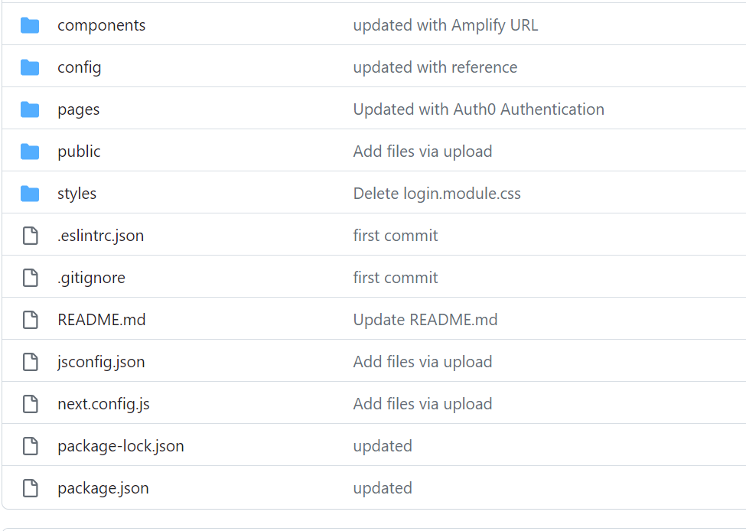Click the file icon beside jsconfig.json
Image resolution: width=746 pixels, height=531 pixels.
[31, 361]
